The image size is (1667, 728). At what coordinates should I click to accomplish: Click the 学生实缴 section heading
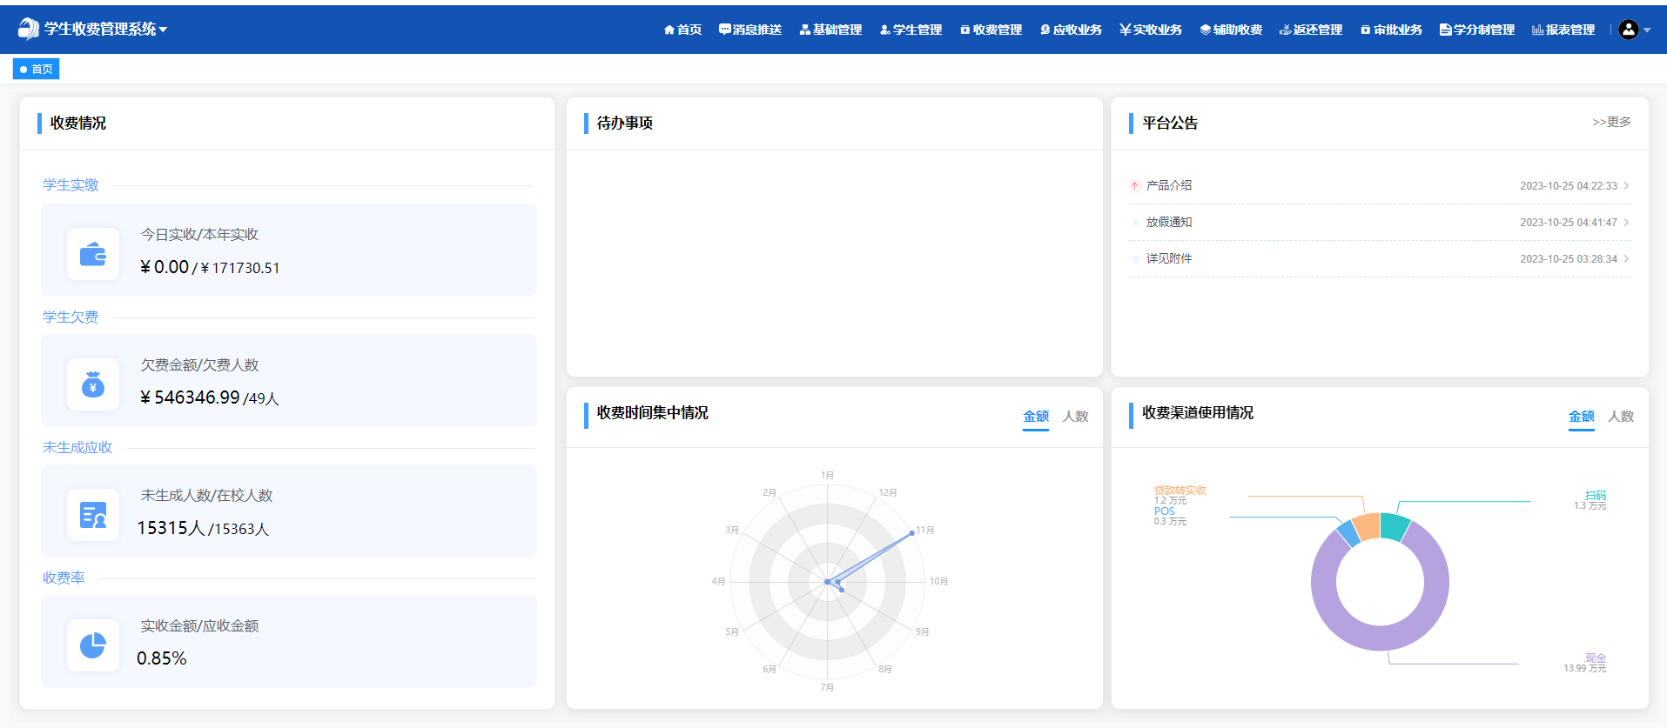pos(71,184)
